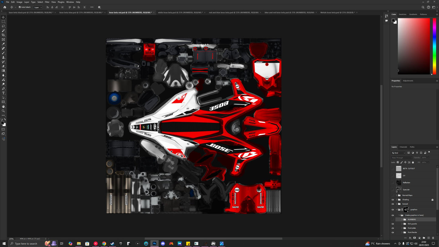The image size is (439, 247).
Task: Expand the NUMBERS group
Action: tap(402, 219)
